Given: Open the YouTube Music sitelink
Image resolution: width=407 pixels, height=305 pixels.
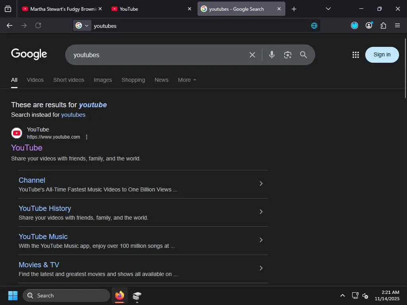Looking at the screenshot, I should (43, 237).
